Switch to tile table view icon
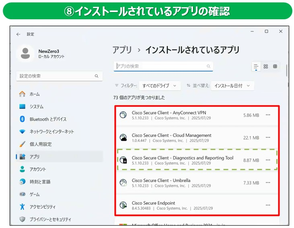Screen dimensions: 294x228 tap(275, 66)
